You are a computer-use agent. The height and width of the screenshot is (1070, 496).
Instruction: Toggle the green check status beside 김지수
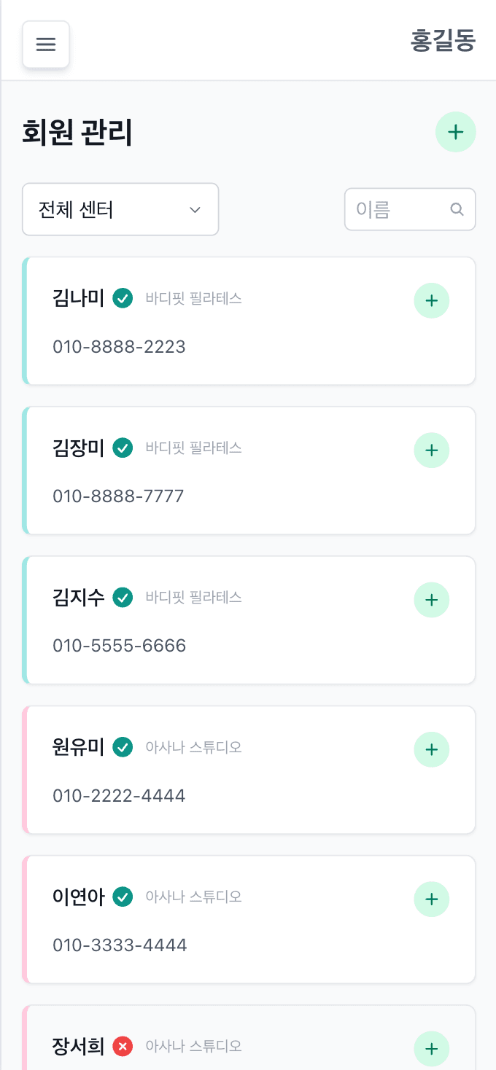123,598
